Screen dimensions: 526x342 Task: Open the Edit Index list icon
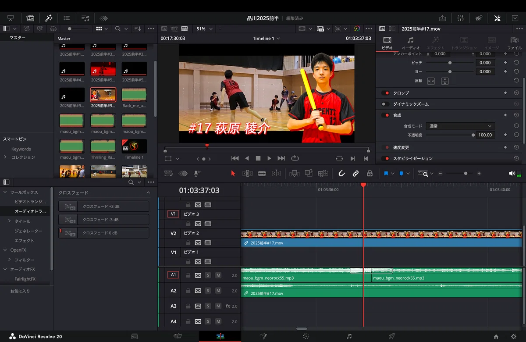tap(67, 18)
